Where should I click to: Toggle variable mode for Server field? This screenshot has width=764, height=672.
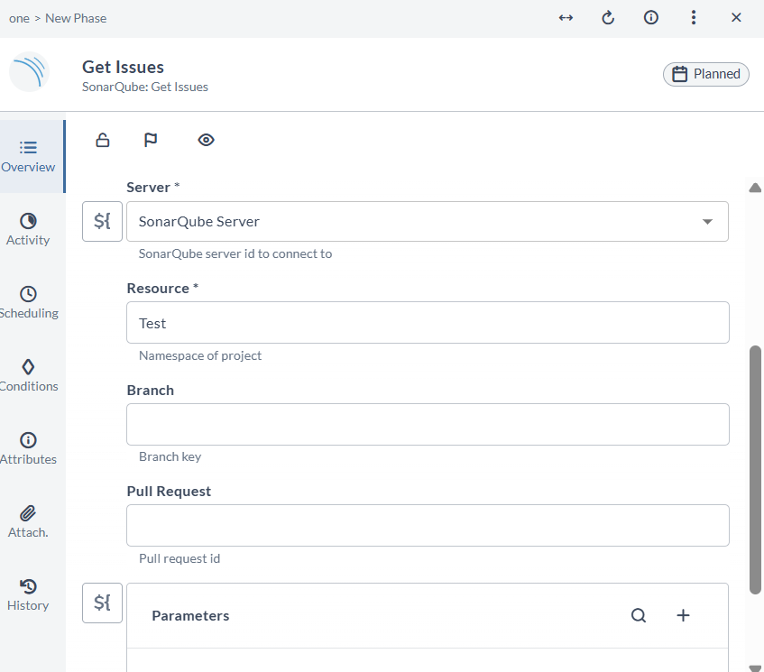pos(102,222)
